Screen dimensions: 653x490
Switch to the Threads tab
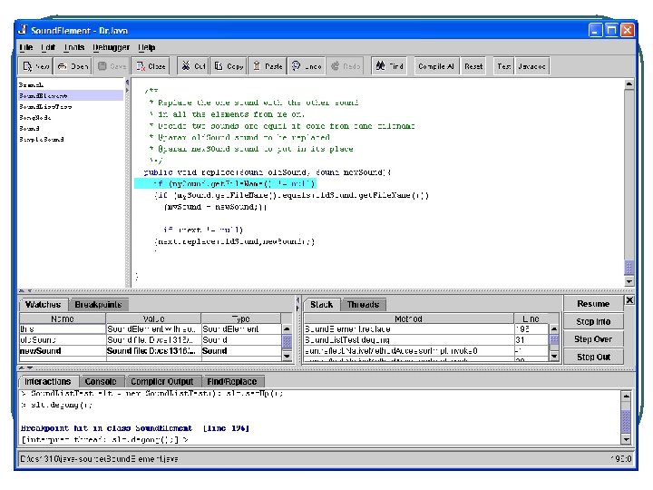[x=363, y=305]
